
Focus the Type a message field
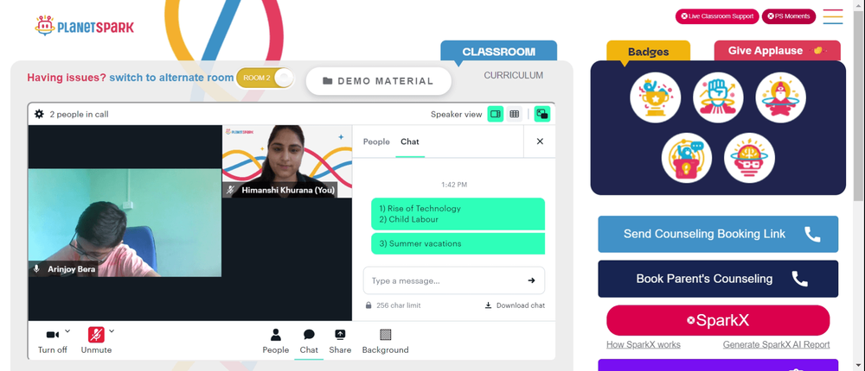pyautogui.click(x=453, y=280)
